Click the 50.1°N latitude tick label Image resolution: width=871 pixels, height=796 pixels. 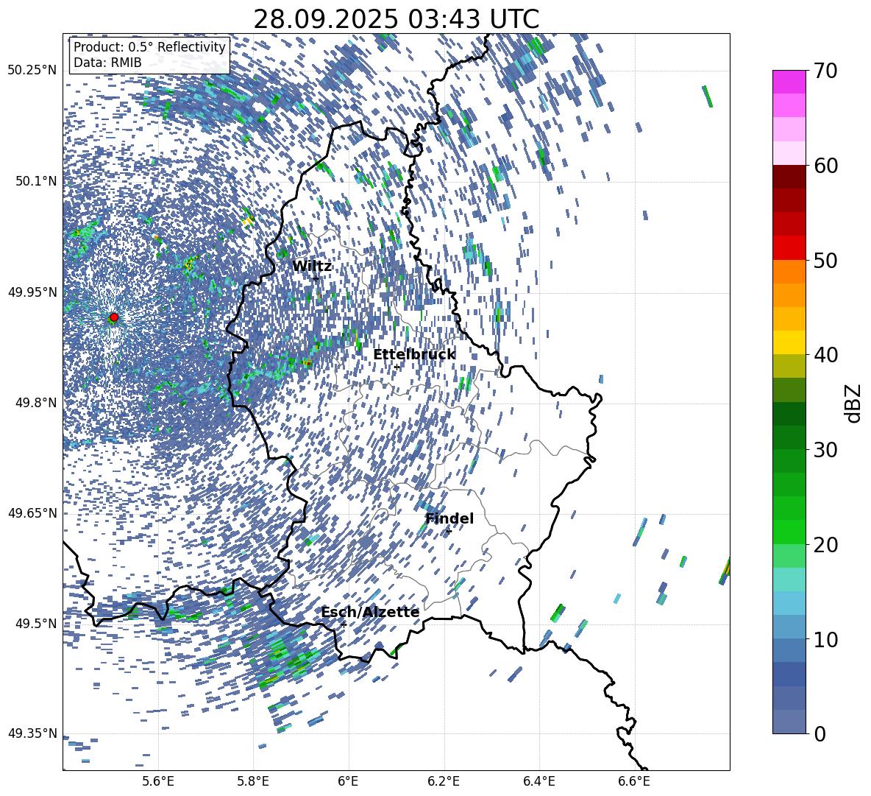[x=36, y=180]
